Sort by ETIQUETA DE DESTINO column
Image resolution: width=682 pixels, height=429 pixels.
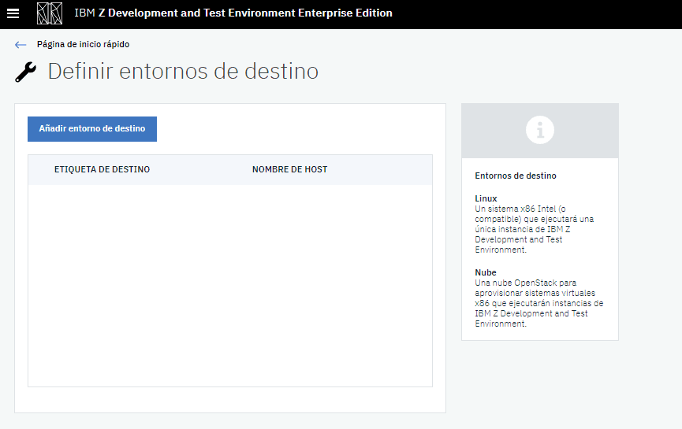(102, 169)
